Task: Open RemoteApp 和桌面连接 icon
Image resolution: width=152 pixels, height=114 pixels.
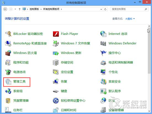Action: click(8, 43)
